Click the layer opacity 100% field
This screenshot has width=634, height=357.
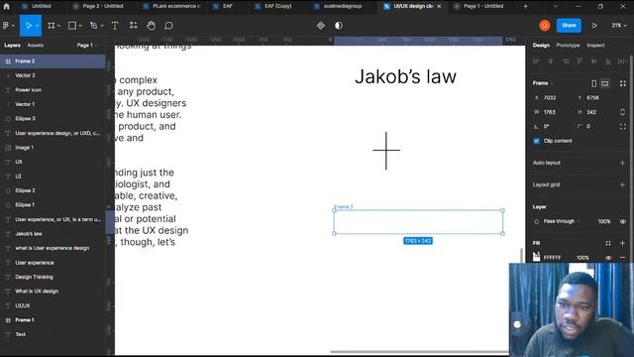click(x=604, y=221)
